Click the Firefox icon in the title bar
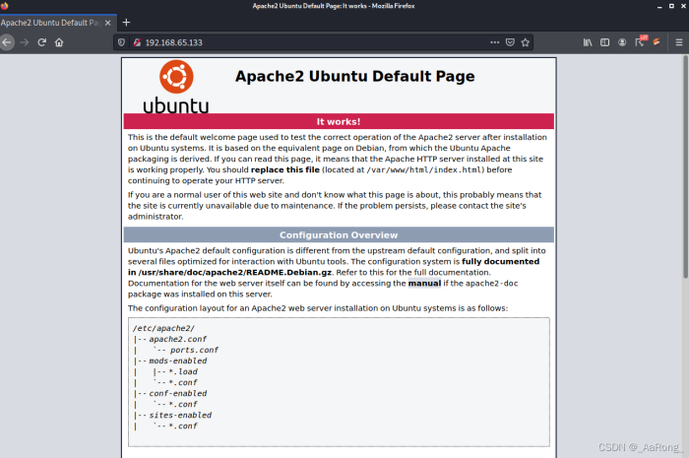Image resolution: width=689 pixels, height=458 pixels. 4,6
